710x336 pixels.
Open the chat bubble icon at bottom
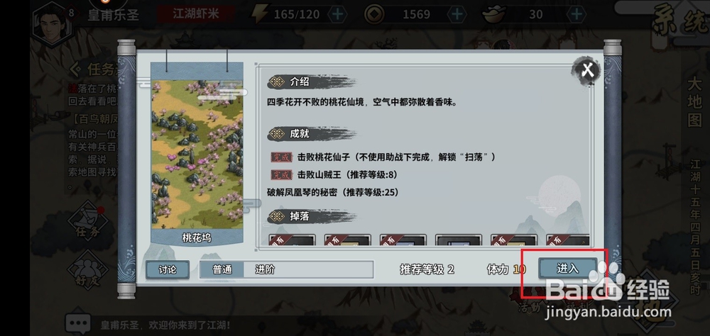78,324
